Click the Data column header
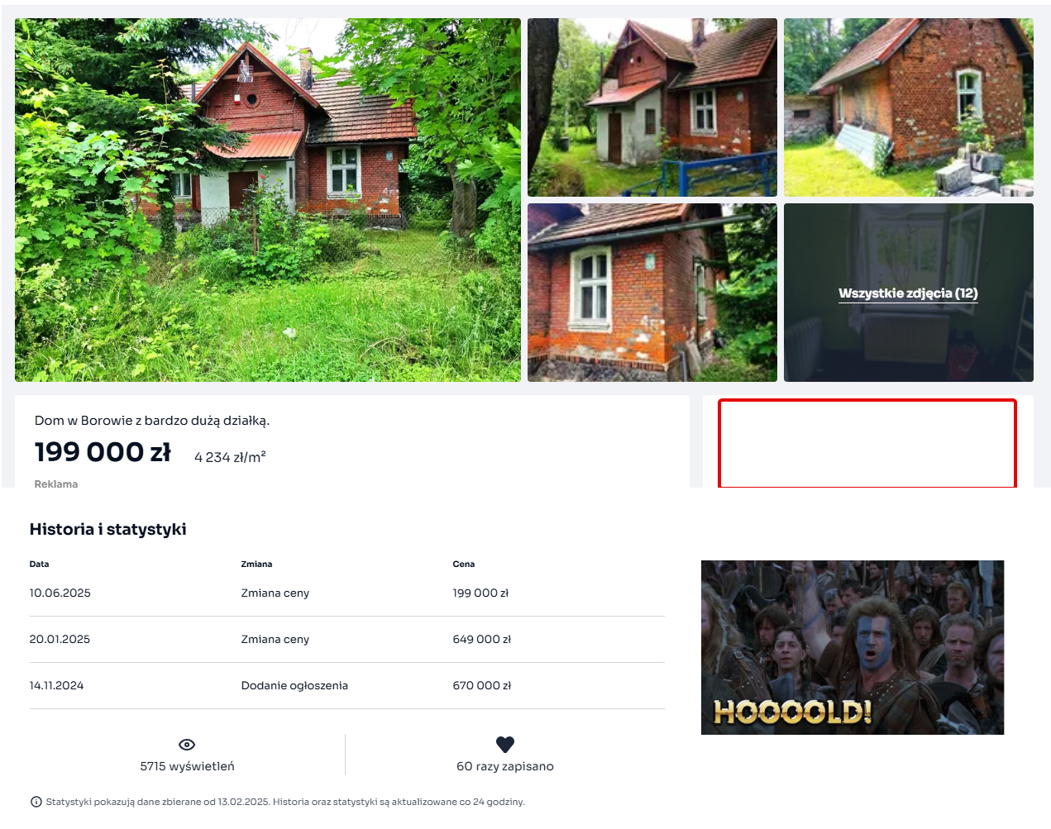Screen dimensions: 1051x829 (39, 565)
